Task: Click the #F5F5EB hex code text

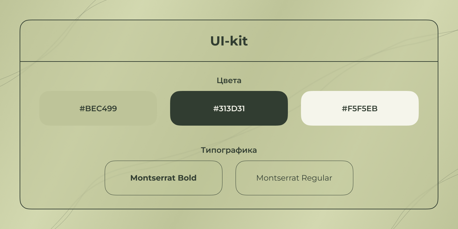Action: pos(360,109)
